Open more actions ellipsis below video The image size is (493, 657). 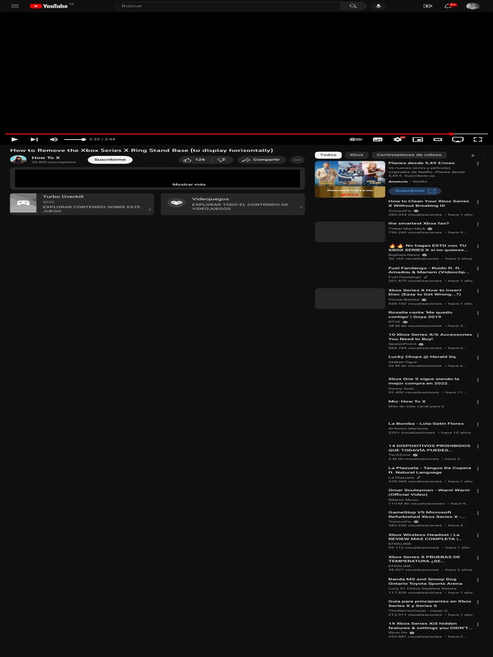click(x=297, y=160)
